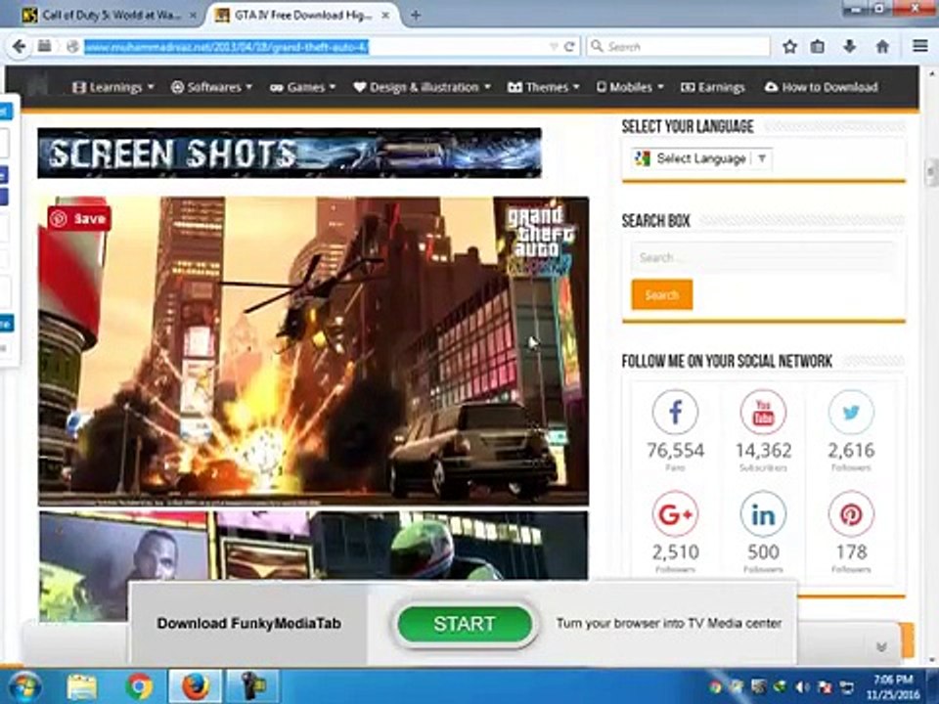This screenshot has width=939, height=704.
Task: Close the GTA IV Free Download tab
Action: pyautogui.click(x=386, y=16)
